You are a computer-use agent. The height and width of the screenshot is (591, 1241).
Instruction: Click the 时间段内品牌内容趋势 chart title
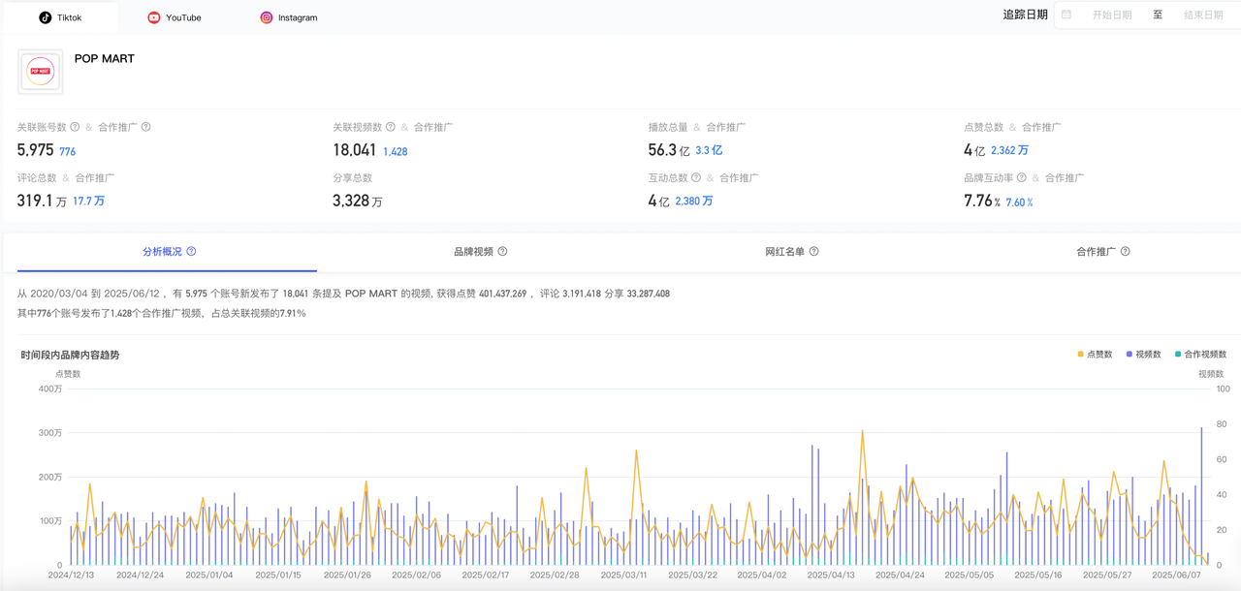pyautogui.click(x=70, y=356)
